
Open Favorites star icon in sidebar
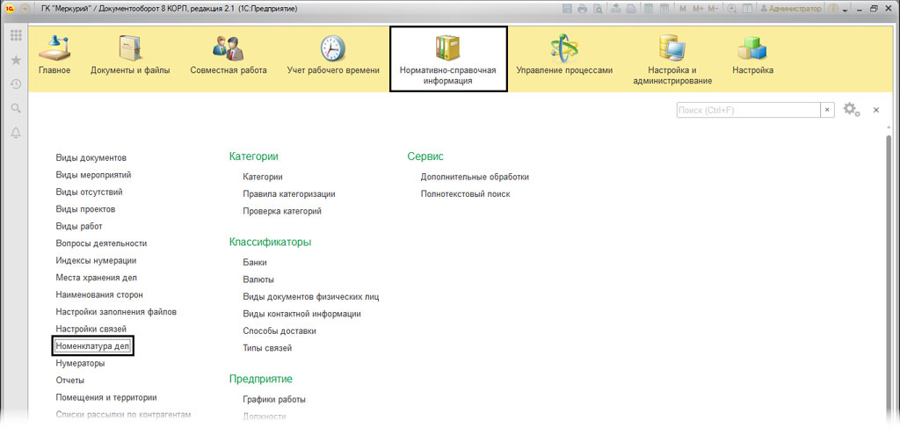[x=15, y=60]
